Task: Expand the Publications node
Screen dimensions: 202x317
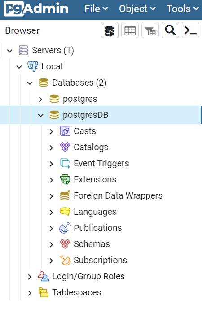Action: [51, 228]
